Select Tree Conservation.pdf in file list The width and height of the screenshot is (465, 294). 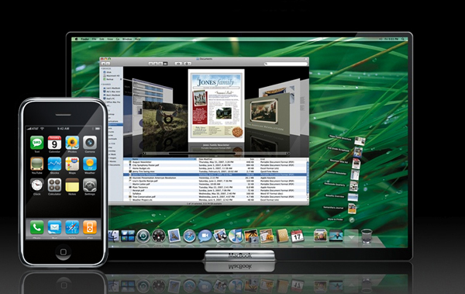tap(215, 196)
